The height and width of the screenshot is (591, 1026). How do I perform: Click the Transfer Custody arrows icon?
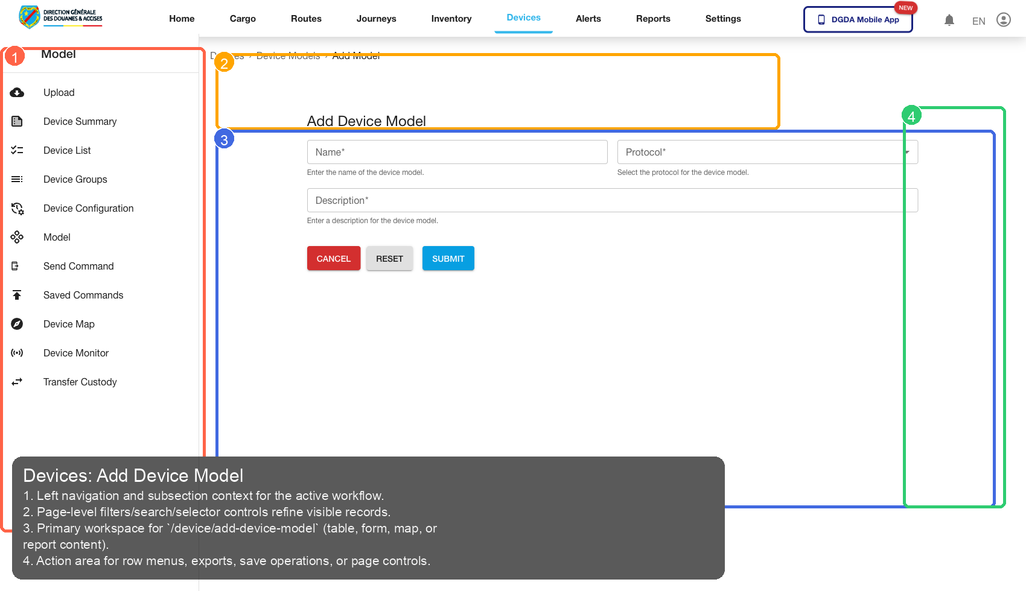(17, 382)
